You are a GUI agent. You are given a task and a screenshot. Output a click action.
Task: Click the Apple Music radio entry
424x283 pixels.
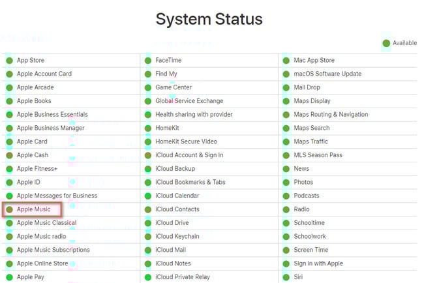tap(41, 236)
